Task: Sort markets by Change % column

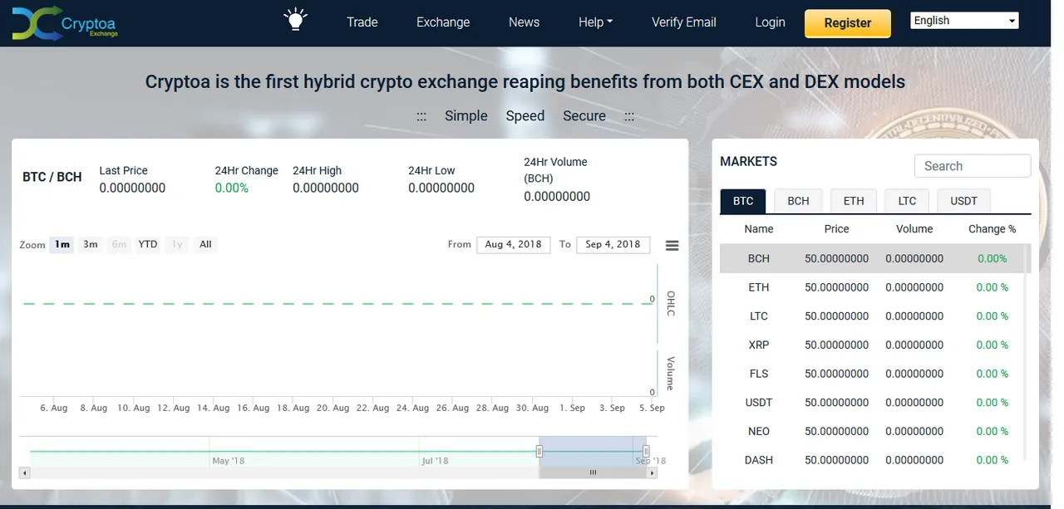Action: click(992, 229)
